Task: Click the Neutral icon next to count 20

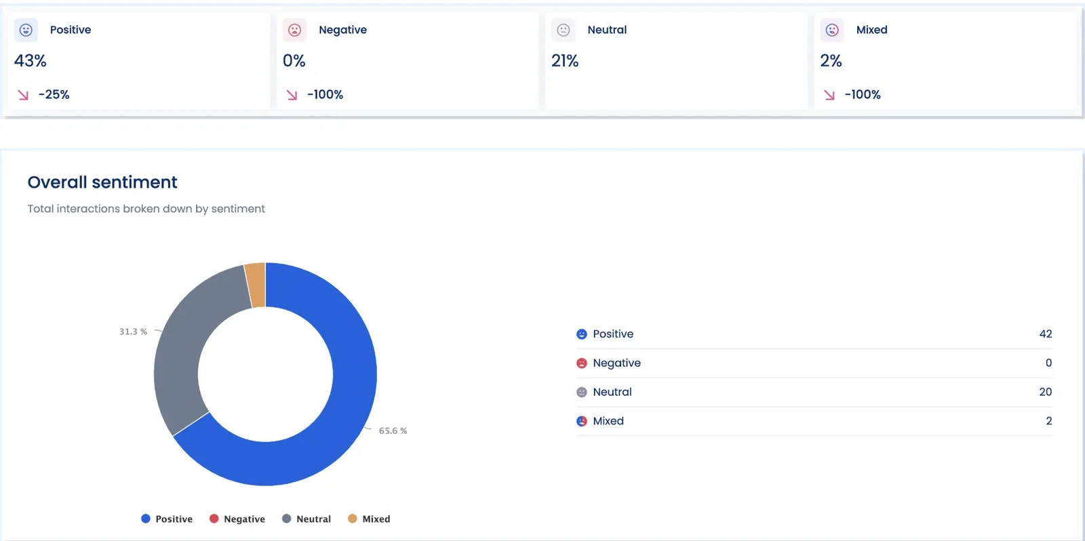Action: pyautogui.click(x=581, y=392)
